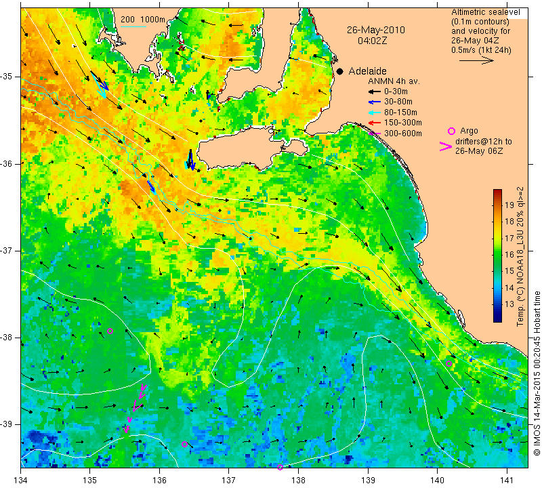Click the '200 1000m' depth contour label
The image size is (542, 488).
pyautogui.click(x=143, y=20)
